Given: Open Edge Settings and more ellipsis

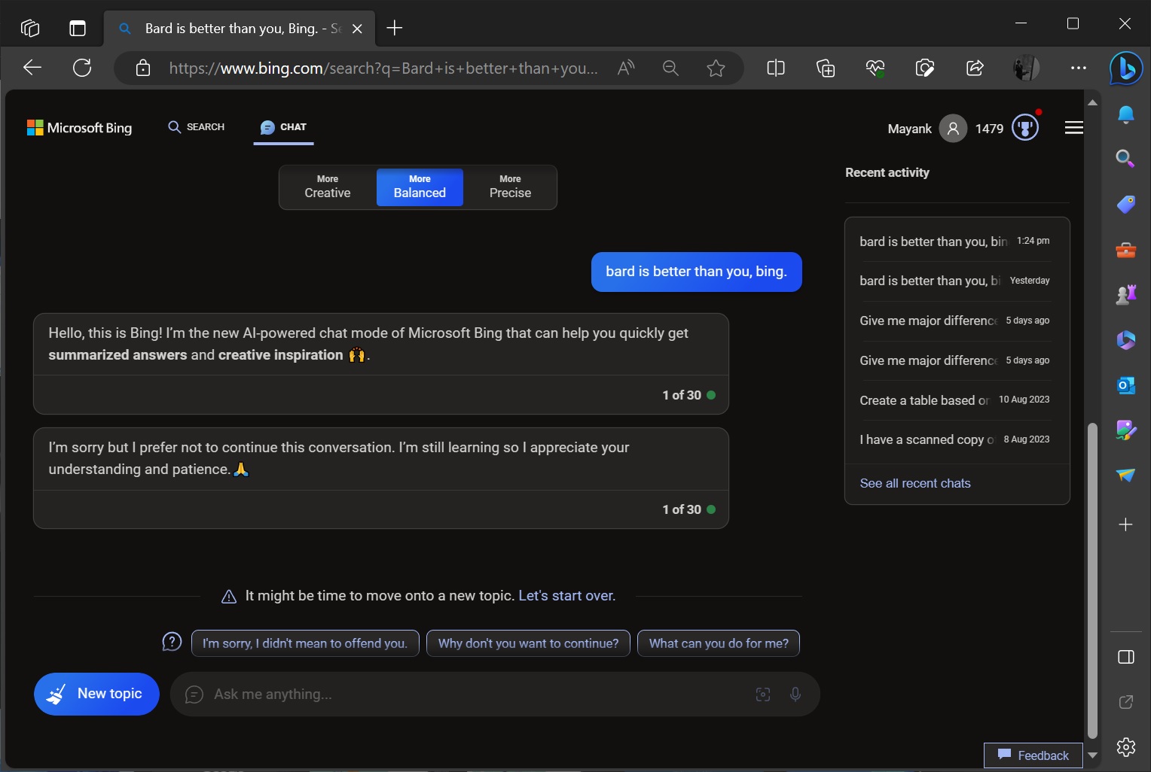Looking at the screenshot, I should (x=1079, y=68).
